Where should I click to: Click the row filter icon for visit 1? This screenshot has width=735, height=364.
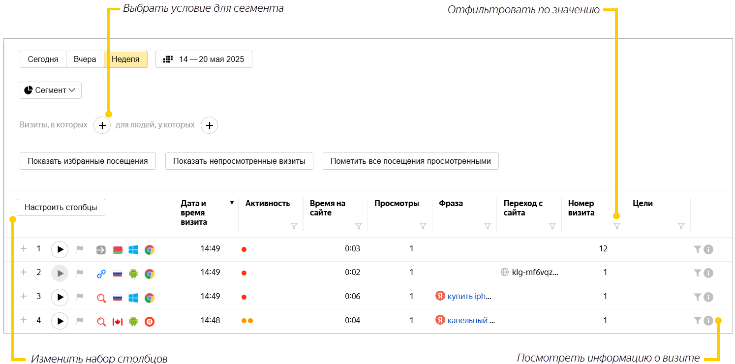pos(697,249)
